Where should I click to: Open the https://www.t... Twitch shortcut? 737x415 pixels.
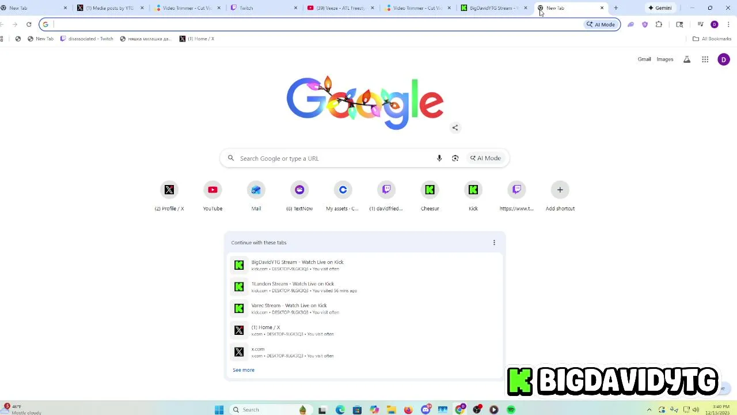(516, 190)
